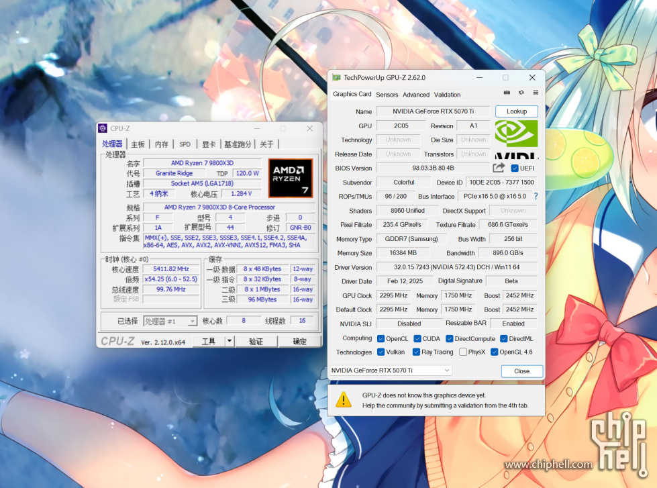
Task: Select the 主板 tab in CPU-Z
Action: pos(138,144)
